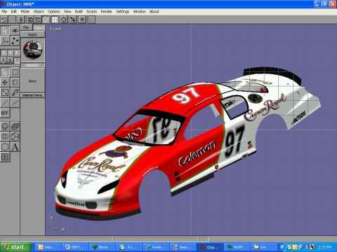
Task: Click the diagonal arrow snap toolbar icon
Action: click(x=73, y=20)
